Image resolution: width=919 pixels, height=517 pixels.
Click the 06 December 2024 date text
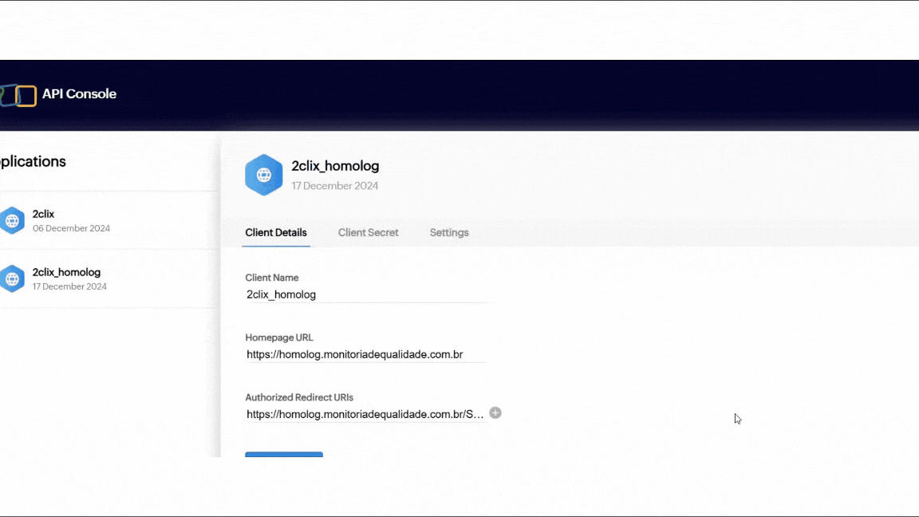[x=71, y=228]
